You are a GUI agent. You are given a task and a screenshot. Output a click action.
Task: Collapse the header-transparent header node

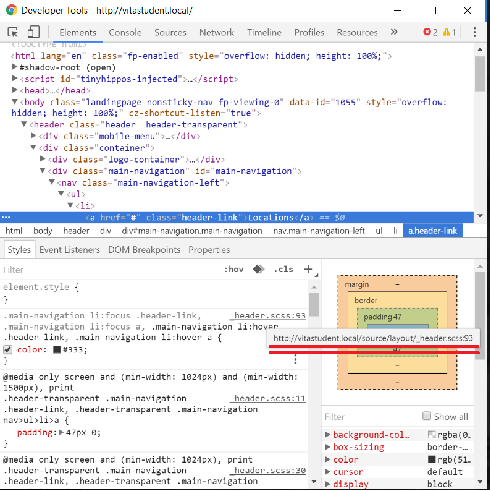click(24, 124)
